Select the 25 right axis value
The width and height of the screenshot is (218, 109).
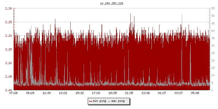(x=213, y=53)
